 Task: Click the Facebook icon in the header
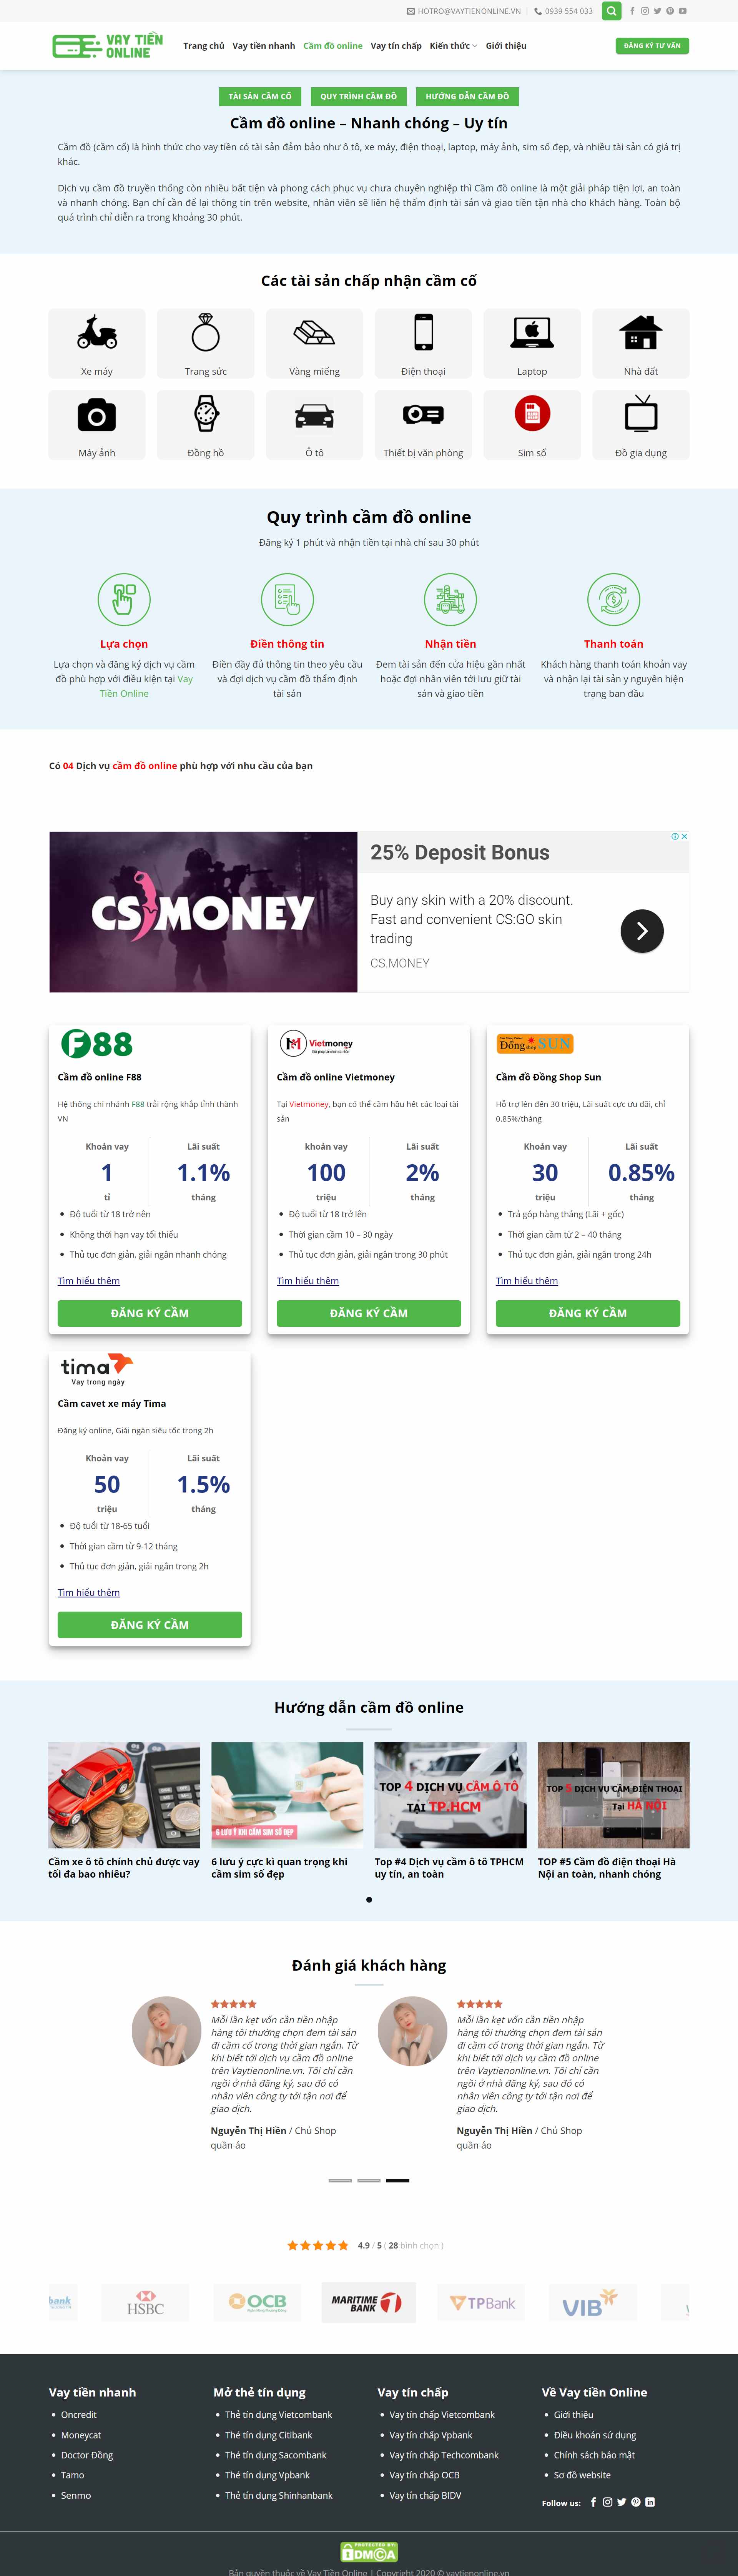(x=631, y=11)
